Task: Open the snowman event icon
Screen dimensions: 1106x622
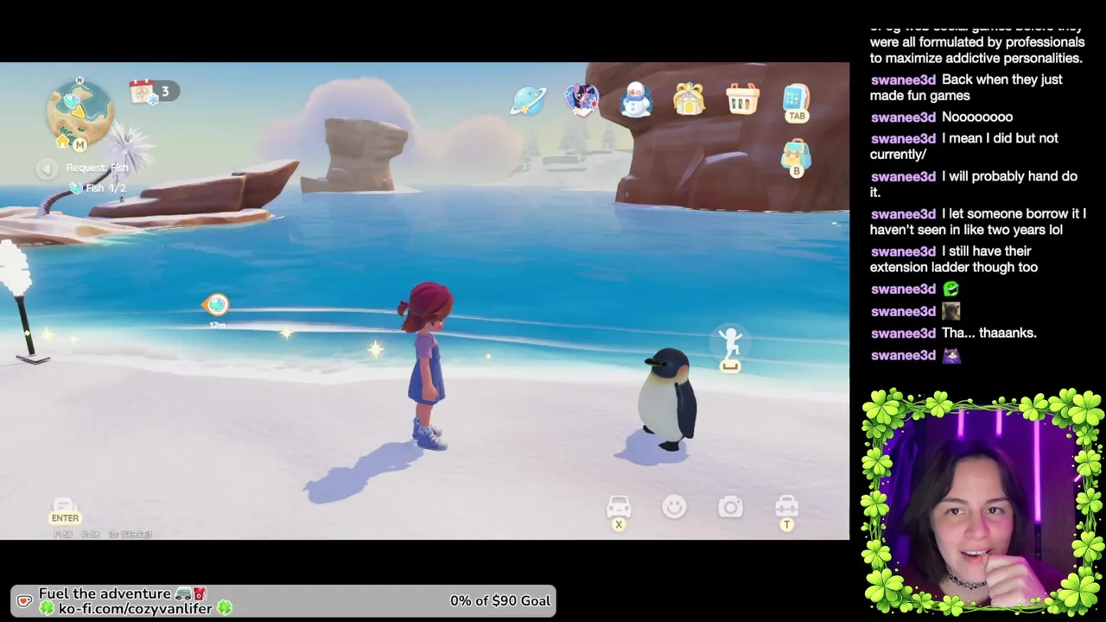Action: (x=636, y=100)
